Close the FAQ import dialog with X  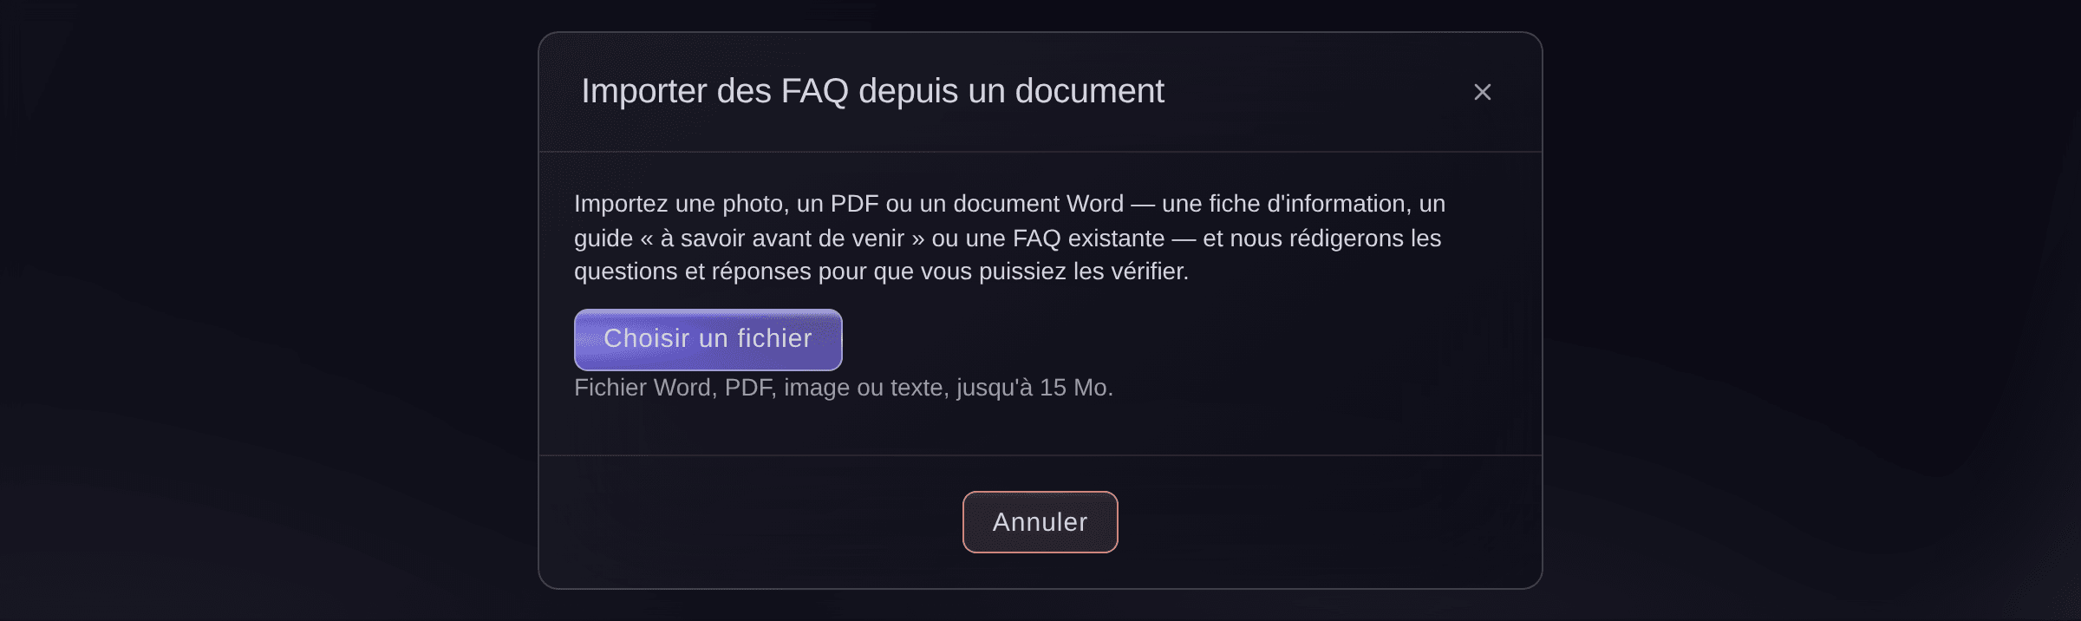coord(1482,92)
